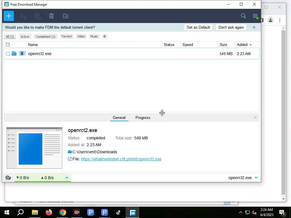The image size is (291, 218).
Task: Click muted volume icon in tray
Action: click(x=254, y=212)
